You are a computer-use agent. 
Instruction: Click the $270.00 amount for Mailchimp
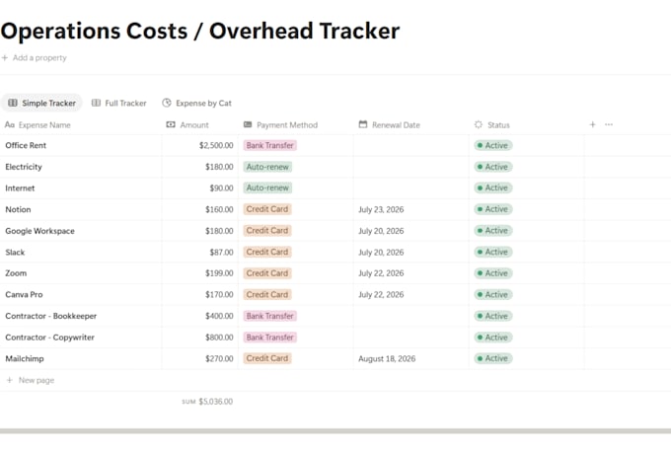(x=219, y=359)
